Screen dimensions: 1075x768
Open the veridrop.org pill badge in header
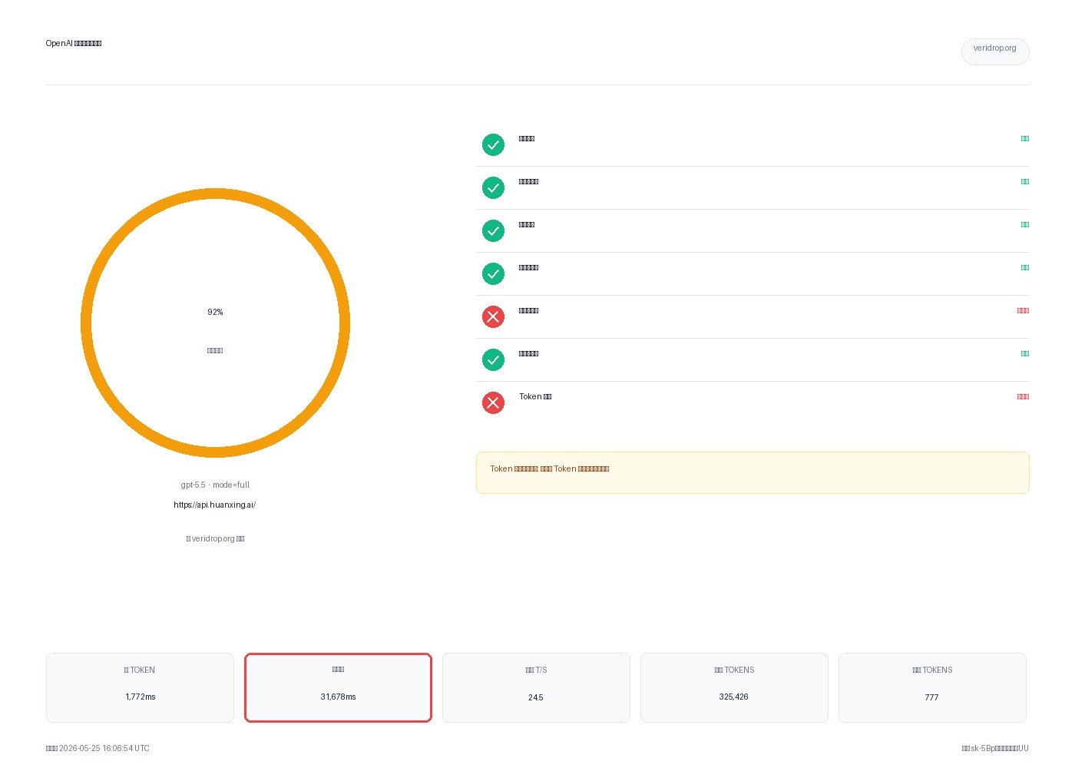(x=995, y=51)
